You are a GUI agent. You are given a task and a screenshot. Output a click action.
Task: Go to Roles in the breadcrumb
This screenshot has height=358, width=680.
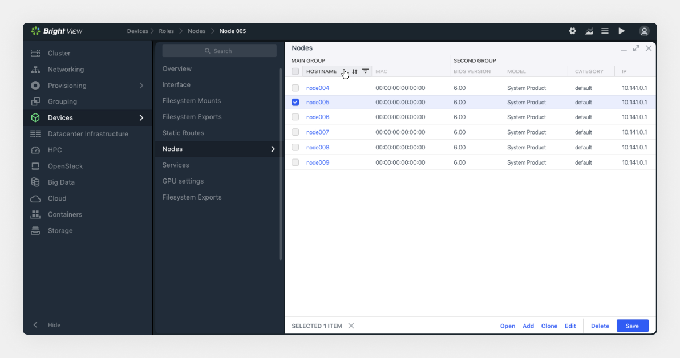(166, 31)
